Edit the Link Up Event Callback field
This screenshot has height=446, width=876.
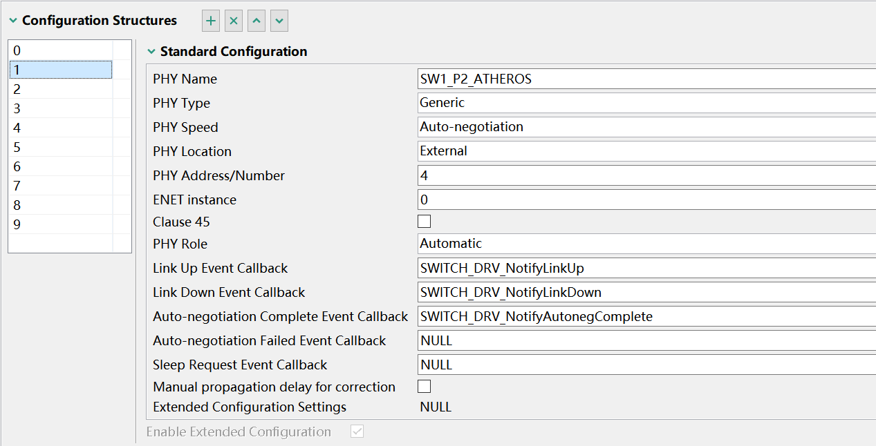click(622, 267)
